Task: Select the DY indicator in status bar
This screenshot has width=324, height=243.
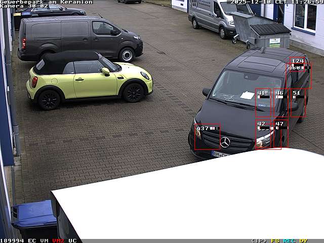Action: coord(303,240)
